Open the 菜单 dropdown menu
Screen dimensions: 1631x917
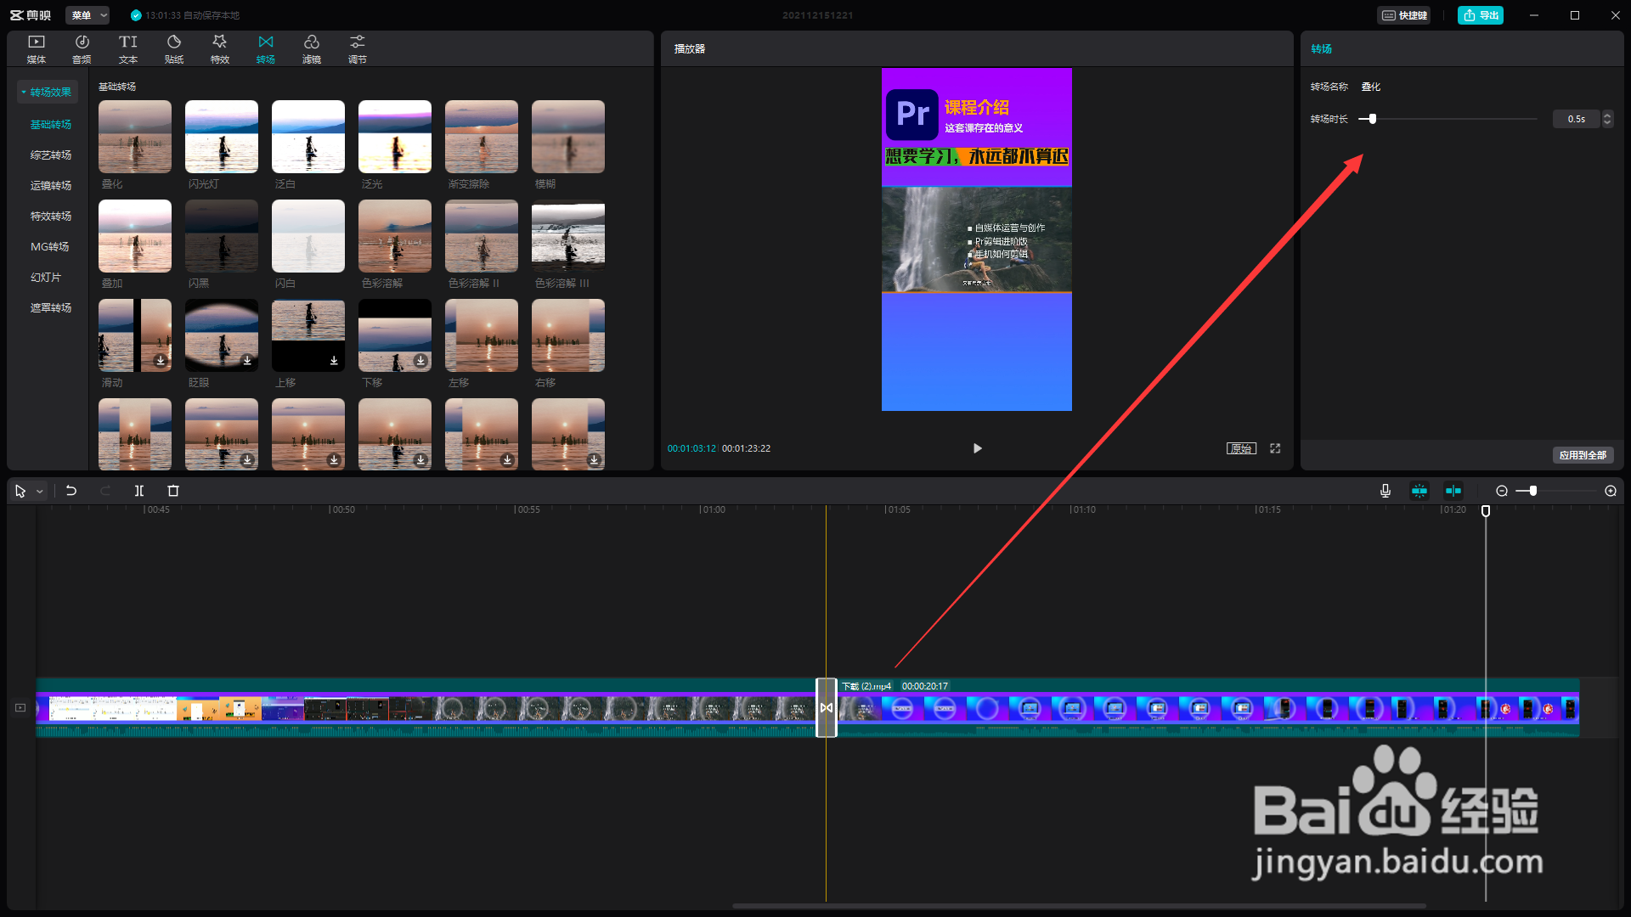click(x=89, y=15)
